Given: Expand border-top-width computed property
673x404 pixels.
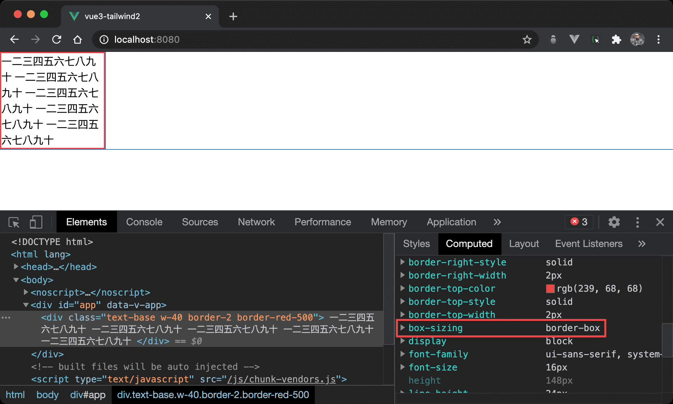Looking at the screenshot, I should [402, 315].
